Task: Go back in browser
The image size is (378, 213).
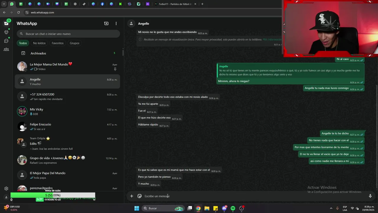Action: (4, 12)
